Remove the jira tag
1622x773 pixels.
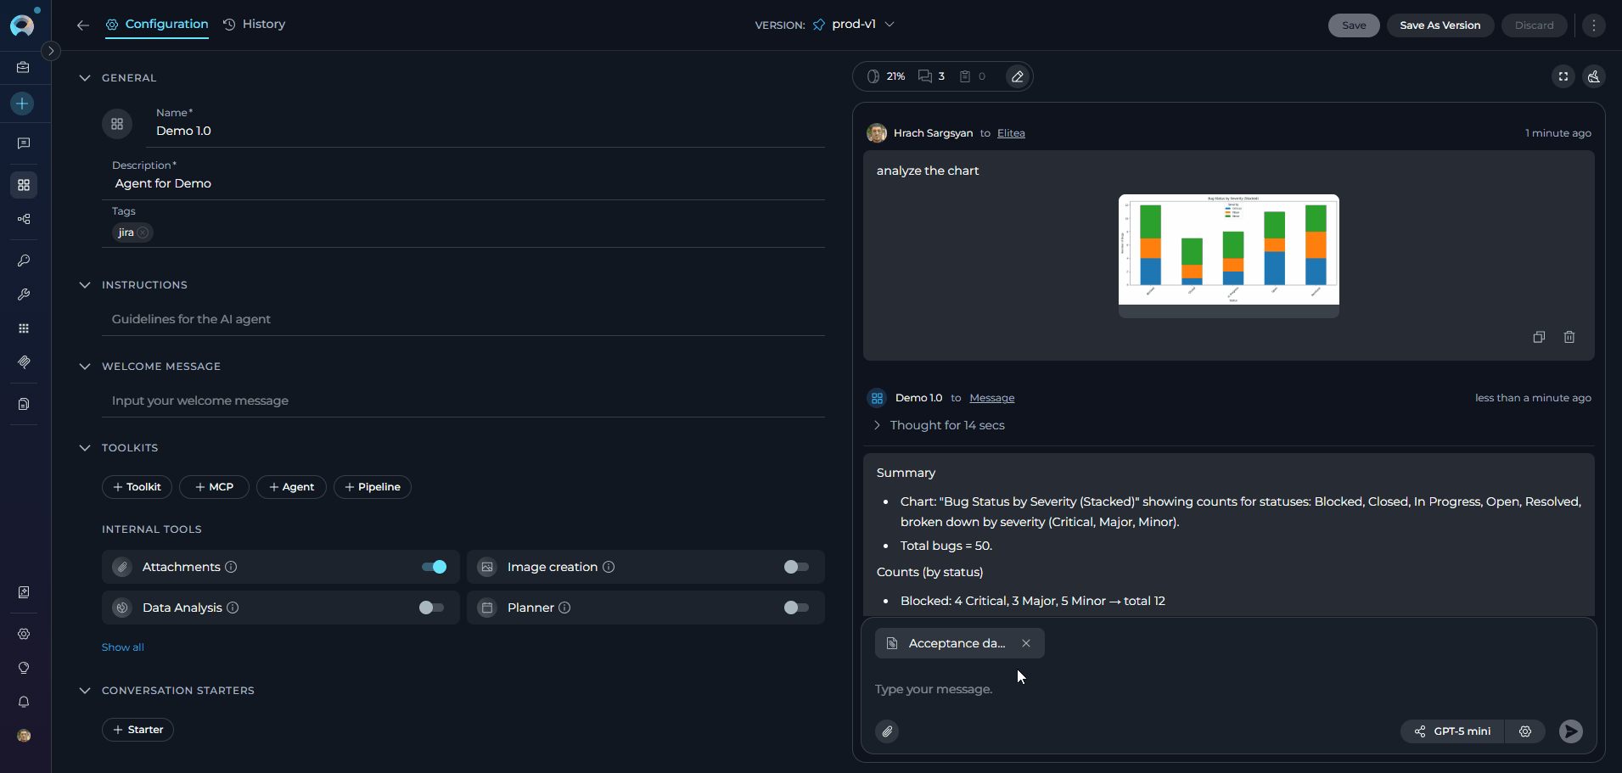(x=143, y=232)
